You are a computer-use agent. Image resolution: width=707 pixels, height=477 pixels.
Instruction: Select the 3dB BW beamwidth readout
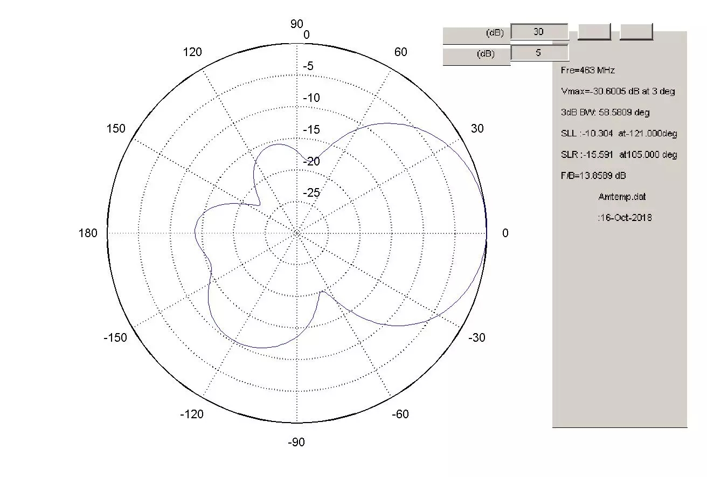coord(605,112)
